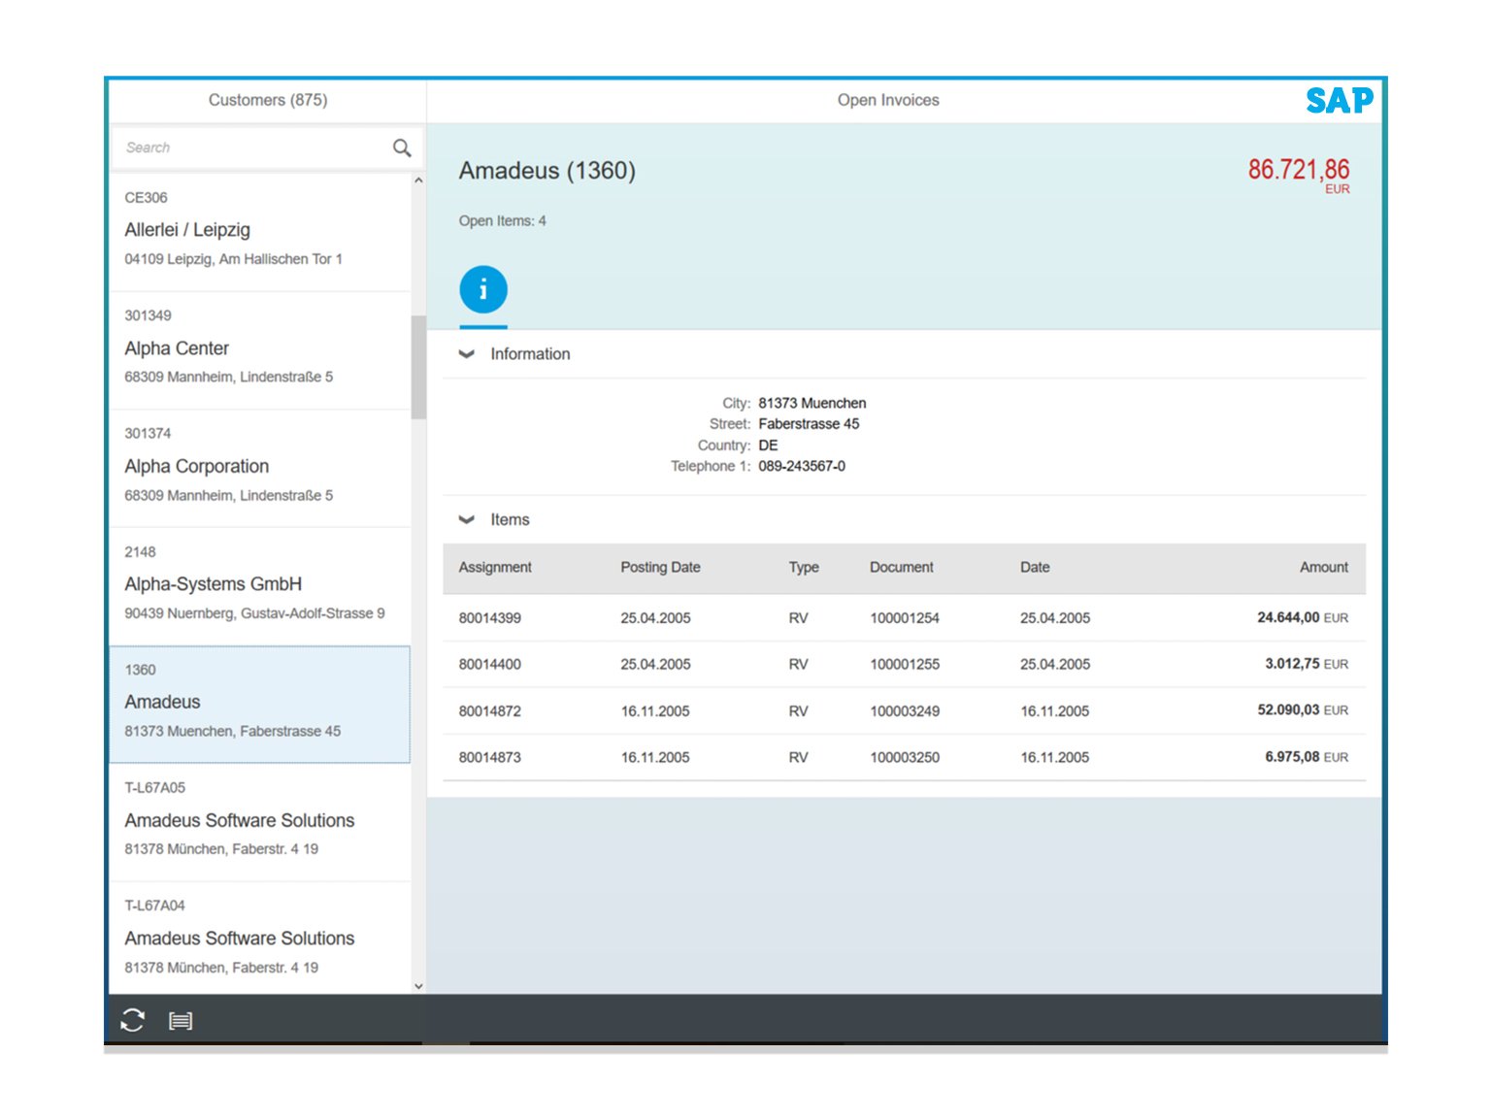Click the customer list scroll up arrow
This screenshot has height=1120, width=1491.
[418, 181]
